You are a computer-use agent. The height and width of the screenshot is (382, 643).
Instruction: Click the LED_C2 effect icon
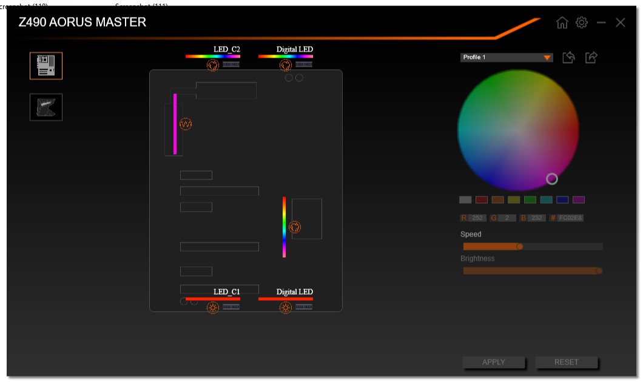tap(212, 65)
